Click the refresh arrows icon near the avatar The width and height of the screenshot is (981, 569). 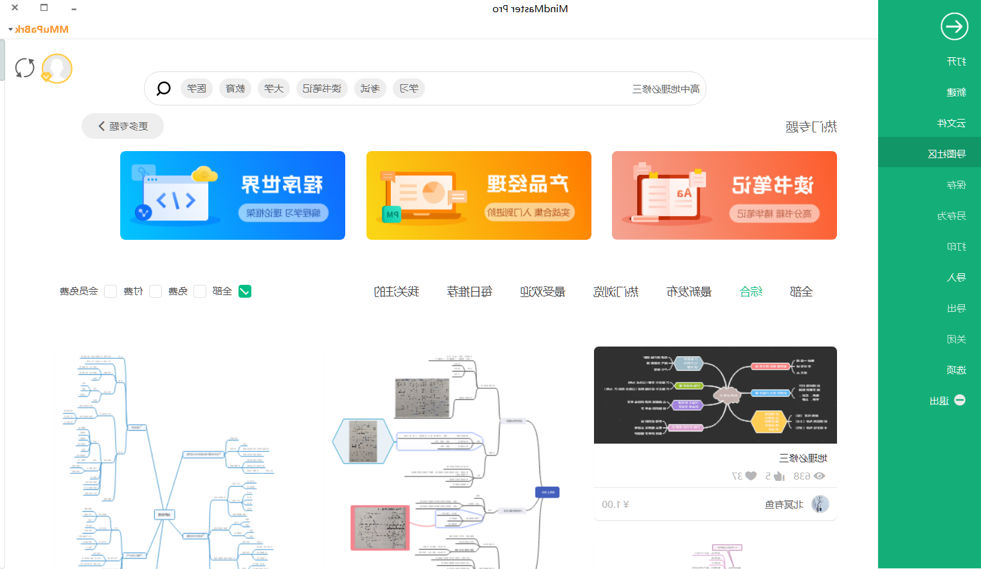(x=25, y=68)
